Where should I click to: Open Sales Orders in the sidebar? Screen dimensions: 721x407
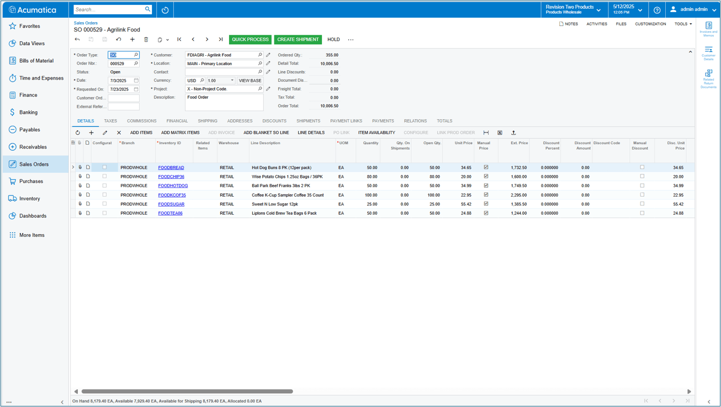click(x=35, y=164)
